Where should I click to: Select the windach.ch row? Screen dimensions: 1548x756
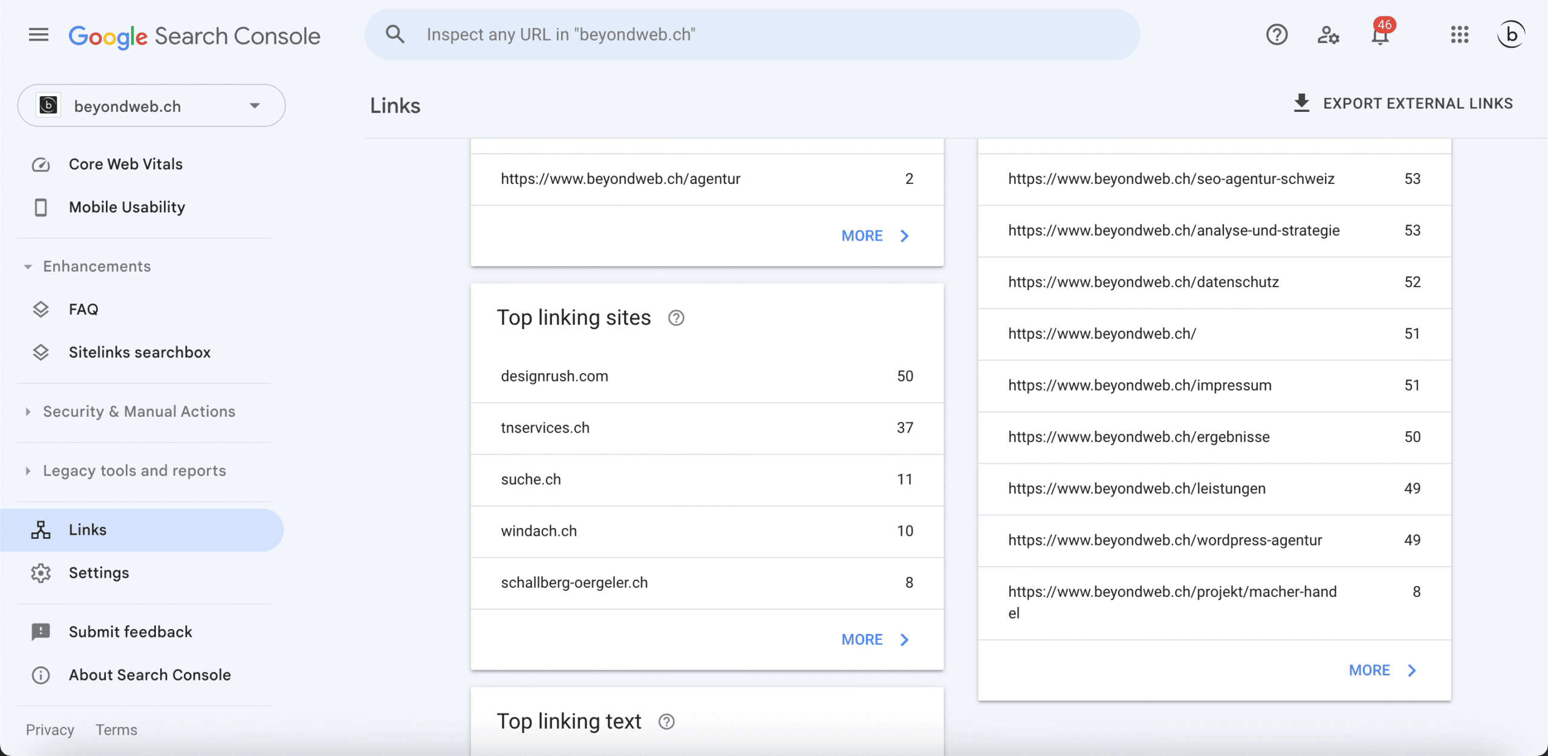coord(707,531)
